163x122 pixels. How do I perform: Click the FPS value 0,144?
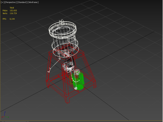pos(12,19)
